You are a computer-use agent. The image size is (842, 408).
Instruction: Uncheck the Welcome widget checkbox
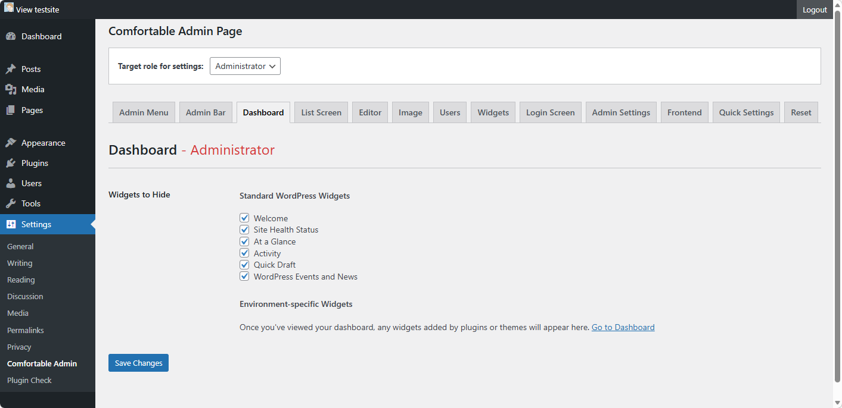[x=244, y=218]
